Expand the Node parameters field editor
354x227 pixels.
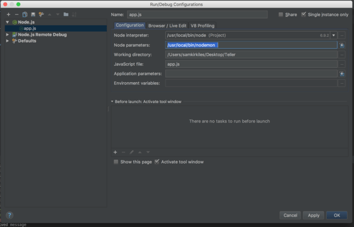pyautogui.click(x=341, y=45)
